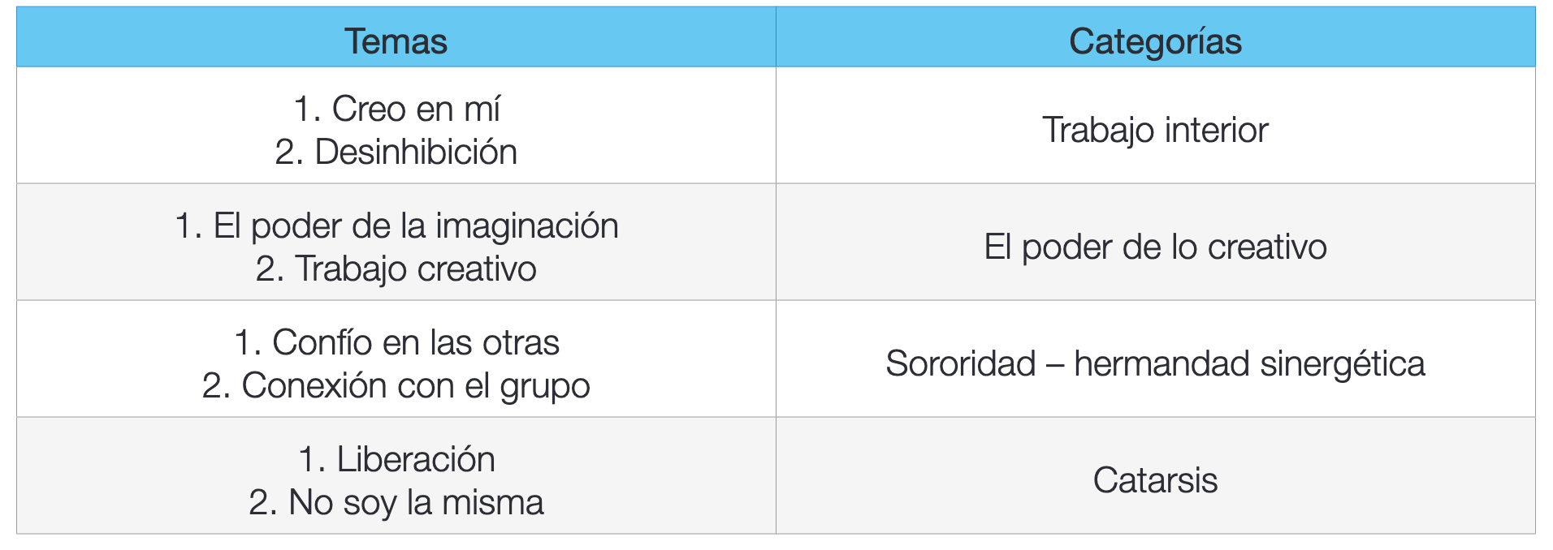
Task: Select the "Confío en las otras" line
Action: (x=396, y=342)
